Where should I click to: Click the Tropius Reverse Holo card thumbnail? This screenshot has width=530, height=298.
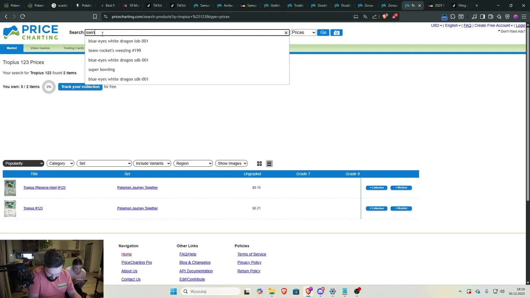pos(10,188)
